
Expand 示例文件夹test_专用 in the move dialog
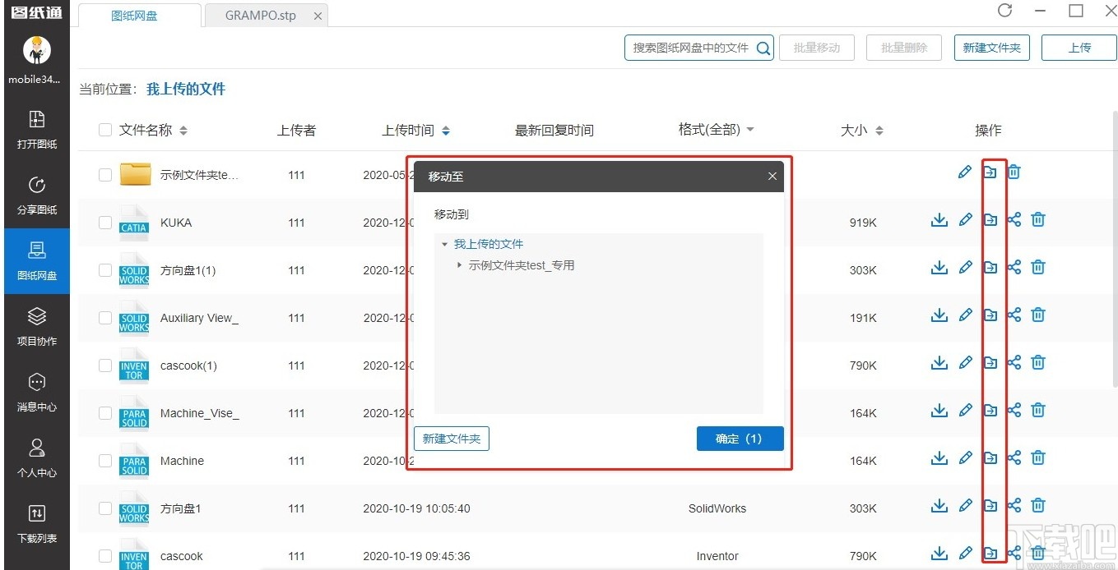(x=458, y=264)
